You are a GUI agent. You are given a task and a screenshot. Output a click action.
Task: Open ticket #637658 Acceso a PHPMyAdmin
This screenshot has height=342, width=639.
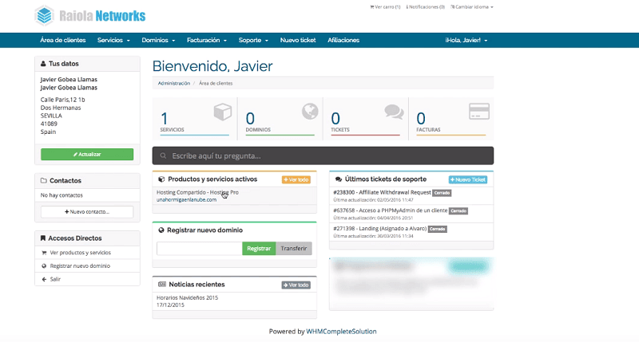pyautogui.click(x=391, y=210)
